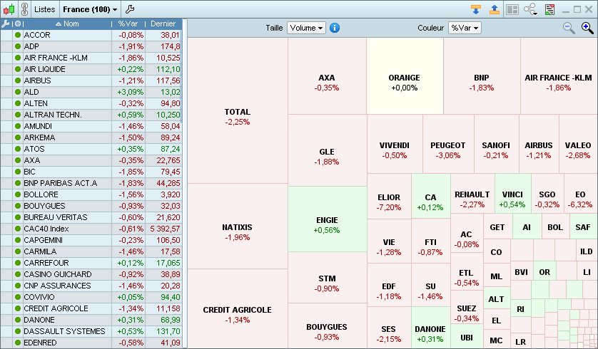Open the panel layout icon
This screenshot has height=349, width=598.
[x=512, y=9]
